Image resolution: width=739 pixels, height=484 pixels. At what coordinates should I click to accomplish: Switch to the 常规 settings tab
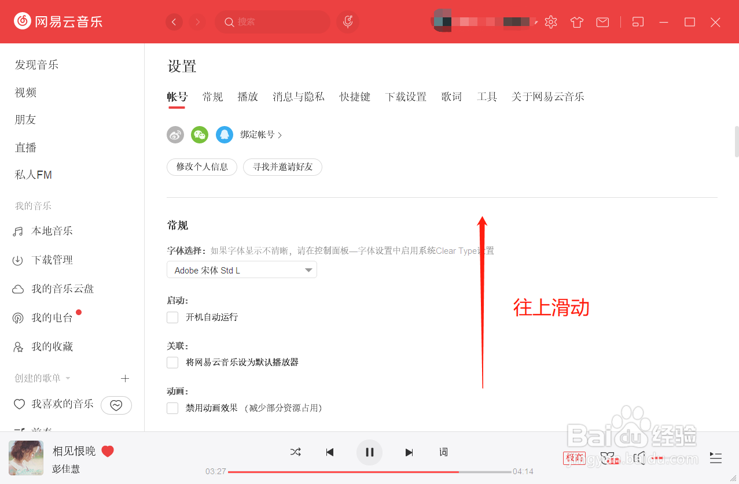212,97
